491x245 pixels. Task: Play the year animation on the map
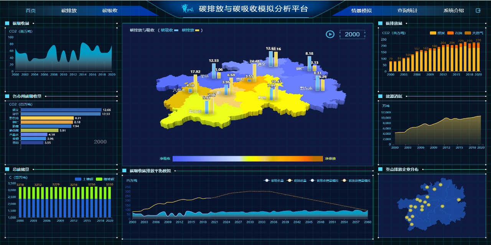pos(330,34)
